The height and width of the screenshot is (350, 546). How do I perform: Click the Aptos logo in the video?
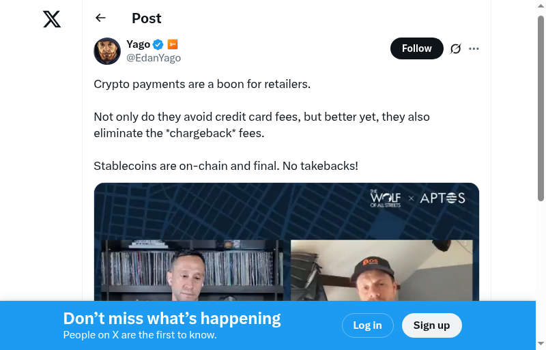tap(442, 199)
